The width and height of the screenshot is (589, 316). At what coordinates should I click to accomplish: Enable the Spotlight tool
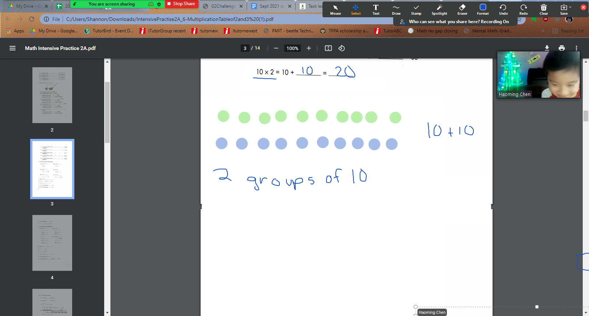(x=439, y=10)
